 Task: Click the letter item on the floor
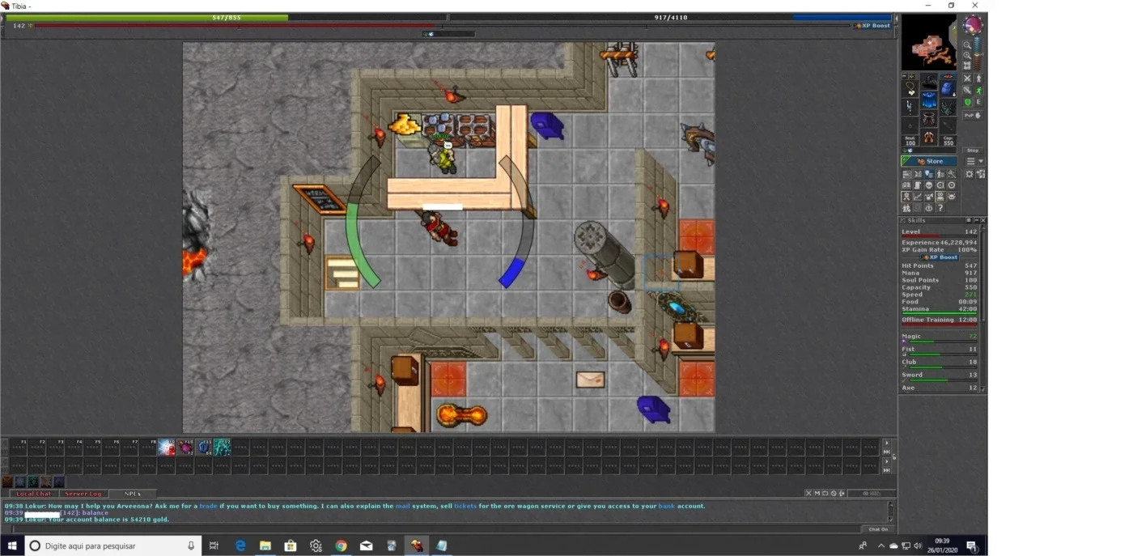[x=590, y=379]
